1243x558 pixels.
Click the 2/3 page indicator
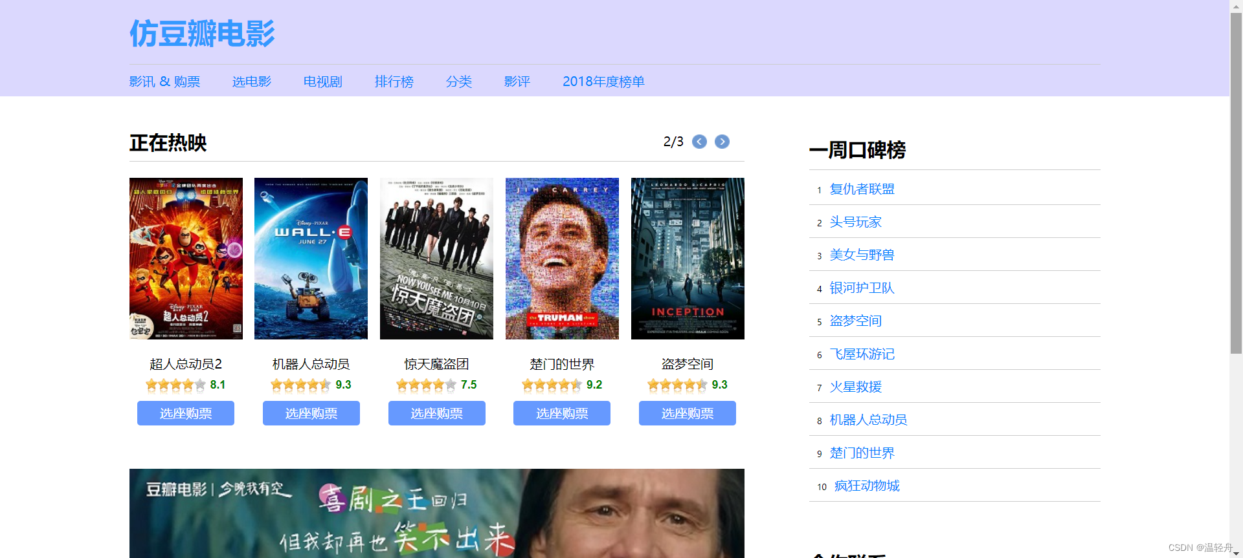point(673,142)
